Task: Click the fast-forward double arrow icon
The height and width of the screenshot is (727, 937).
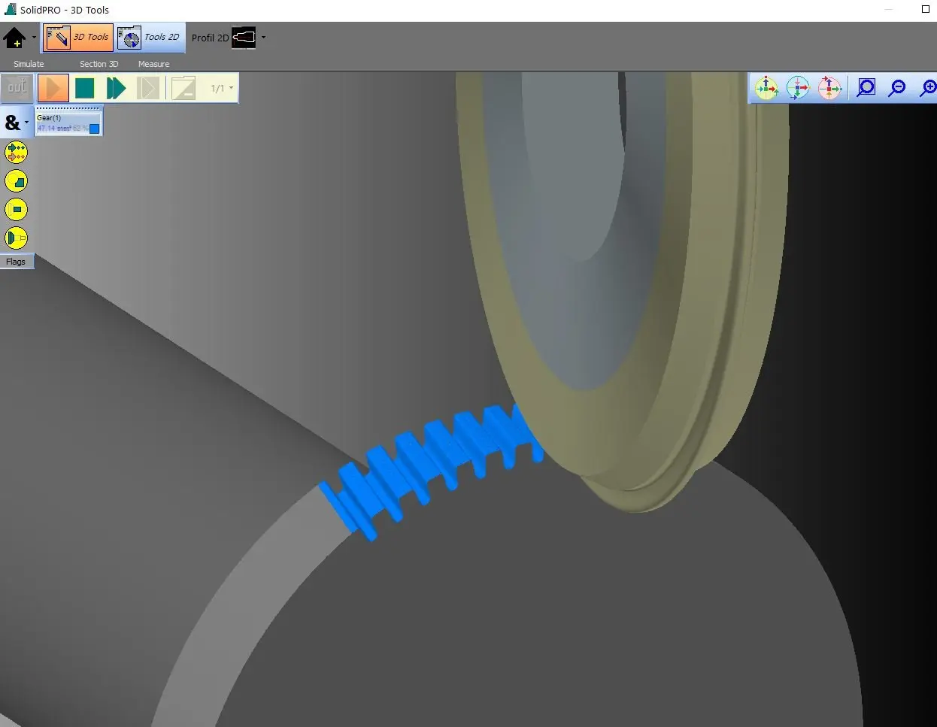Action: coord(116,88)
